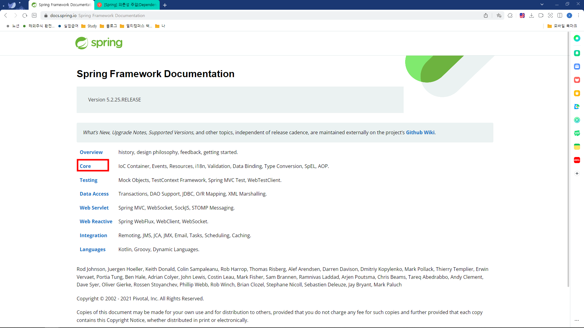
Task: Open the Github Wiki link
Action: pyautogui.click(x=420, y=132)
